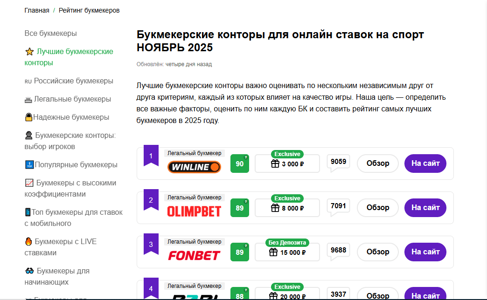The height and width of the screenshot is (300, 487).
Task: Open Все букмекеры in sidebar
Action: pyautogui.click(x=50, y=34)
